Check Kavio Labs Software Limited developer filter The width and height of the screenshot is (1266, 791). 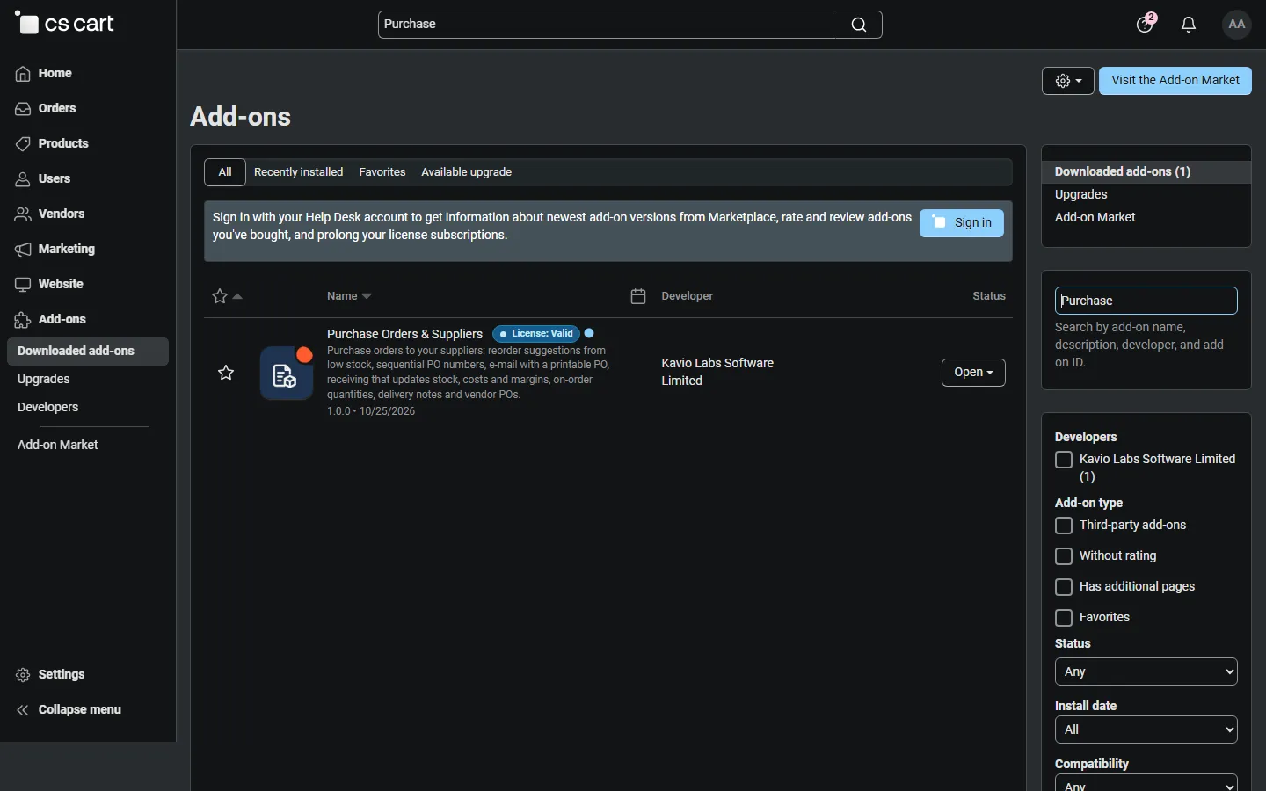pos(1065,461)
